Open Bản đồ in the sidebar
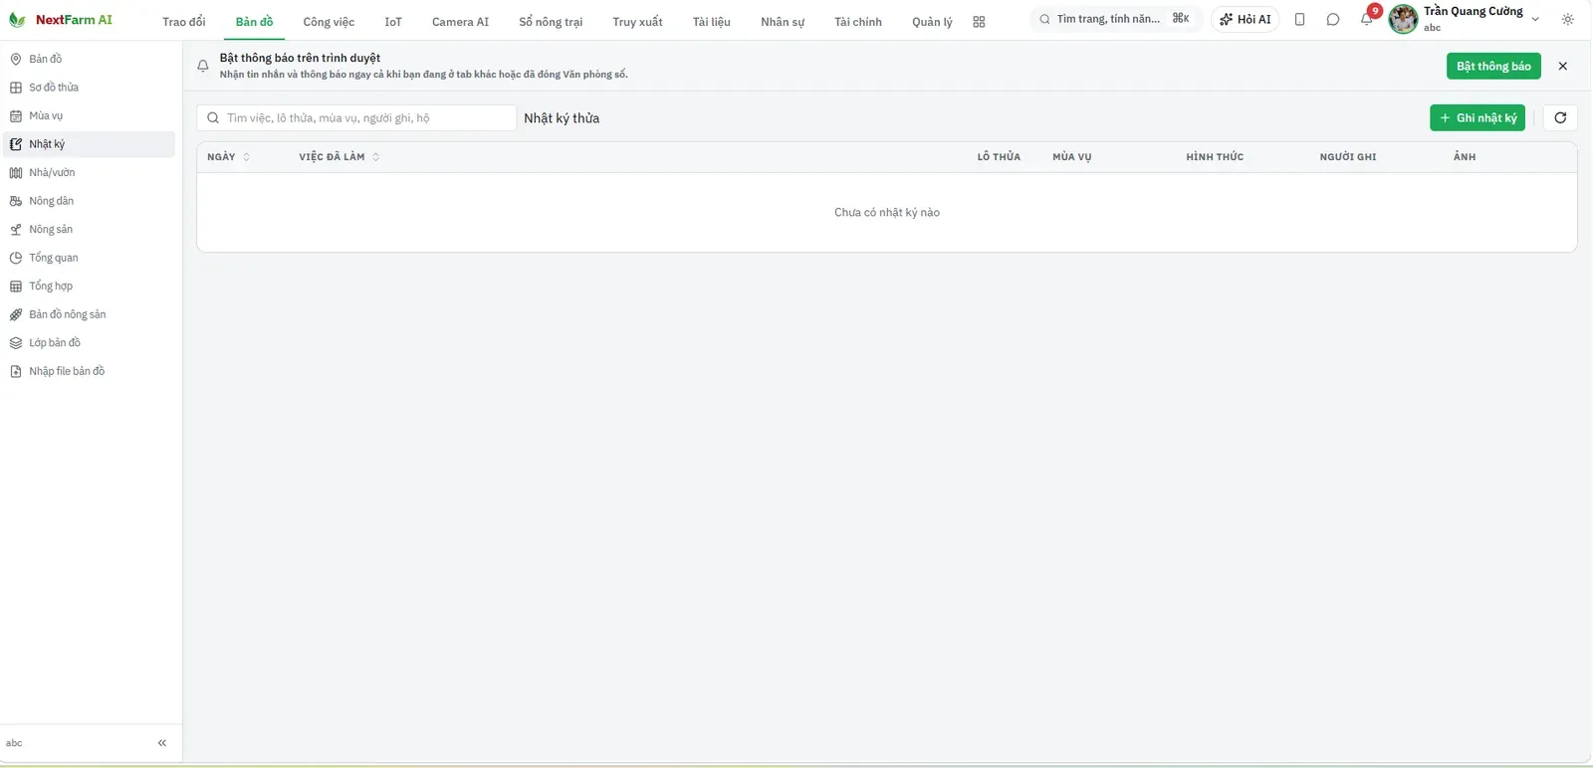 [x=90, y=59]
